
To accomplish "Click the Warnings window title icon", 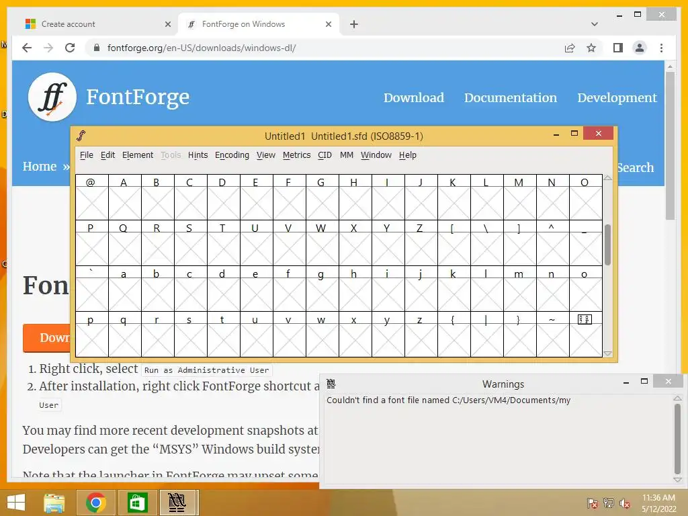I will tap(331, 384).
